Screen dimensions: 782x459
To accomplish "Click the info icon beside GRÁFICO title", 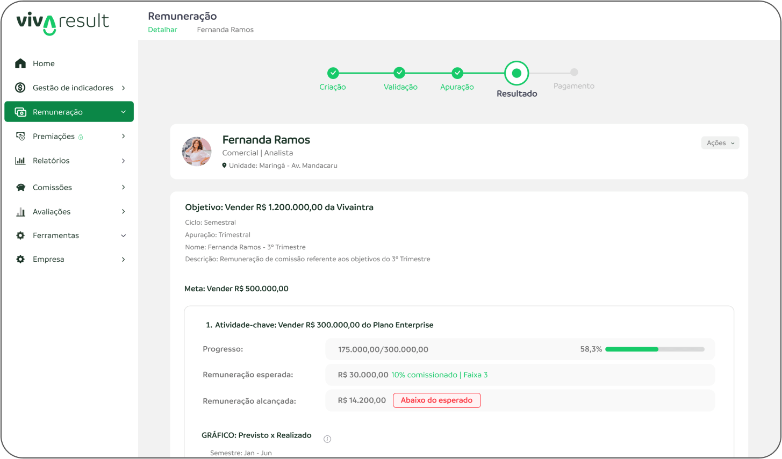I will [x=327, y=439].
